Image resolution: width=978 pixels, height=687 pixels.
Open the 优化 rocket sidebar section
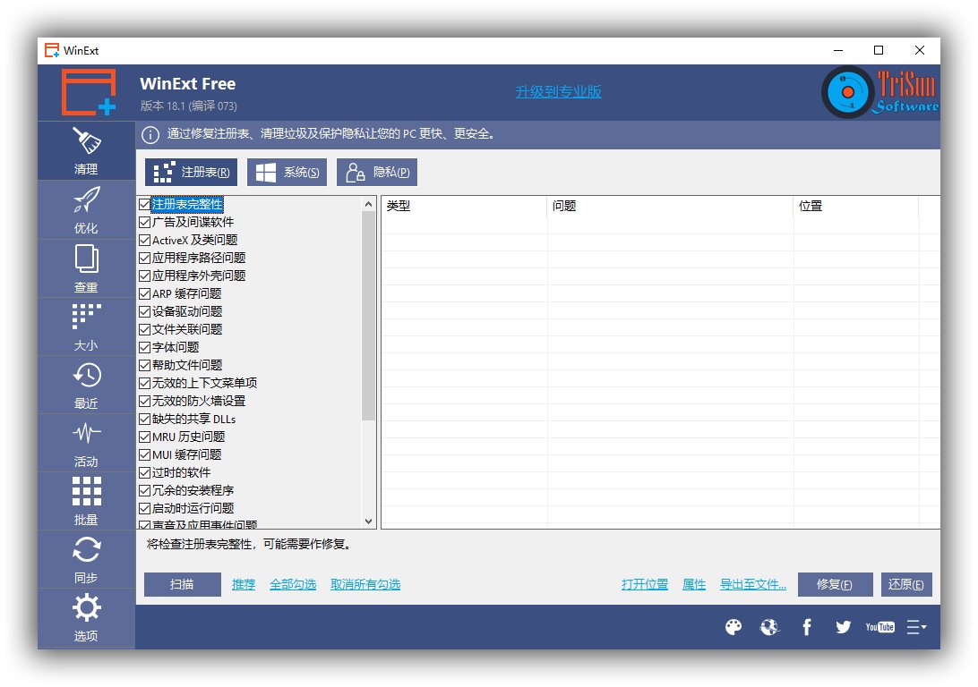[86, 210]
